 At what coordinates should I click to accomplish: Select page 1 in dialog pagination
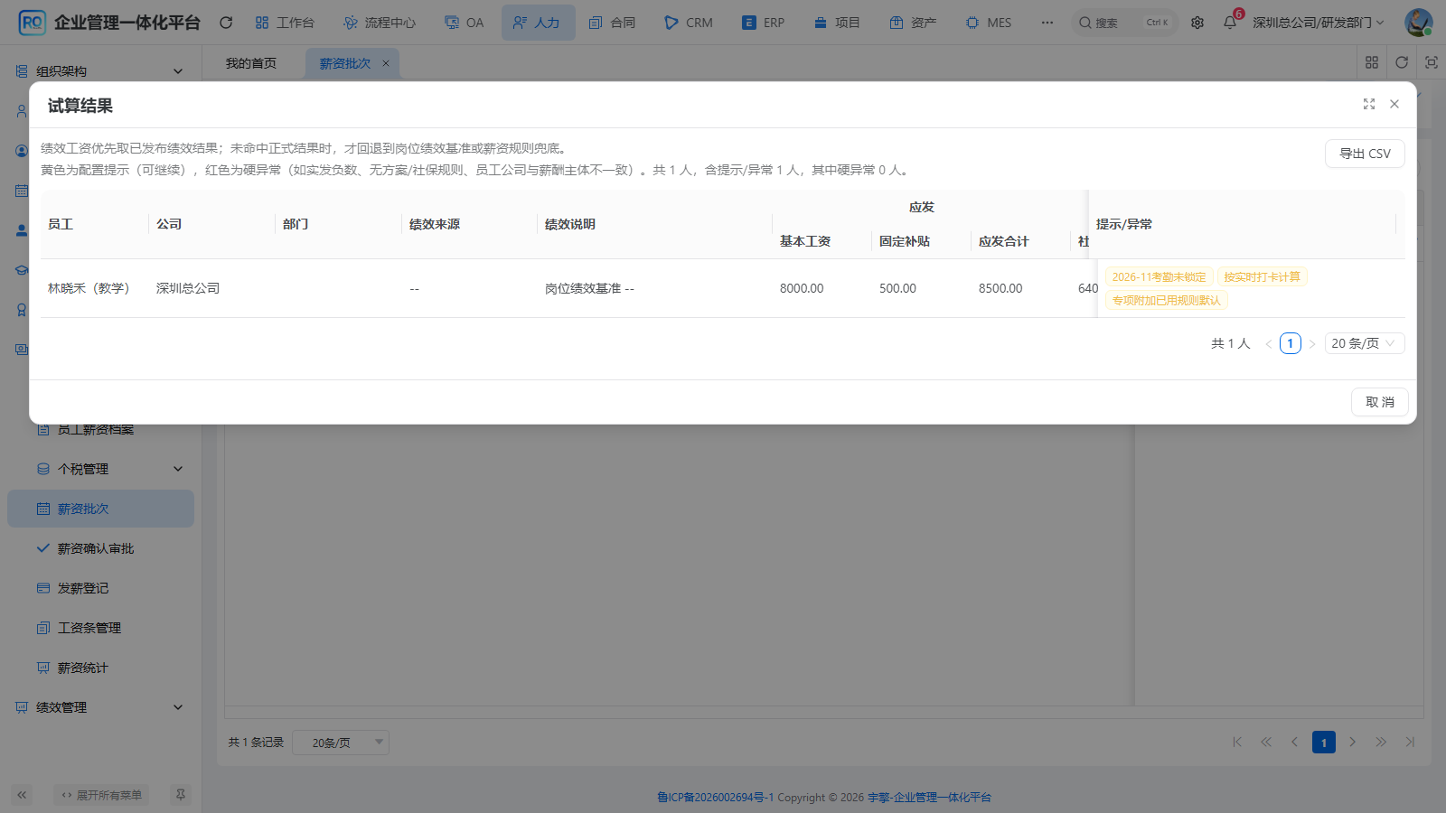[1291, 343]
